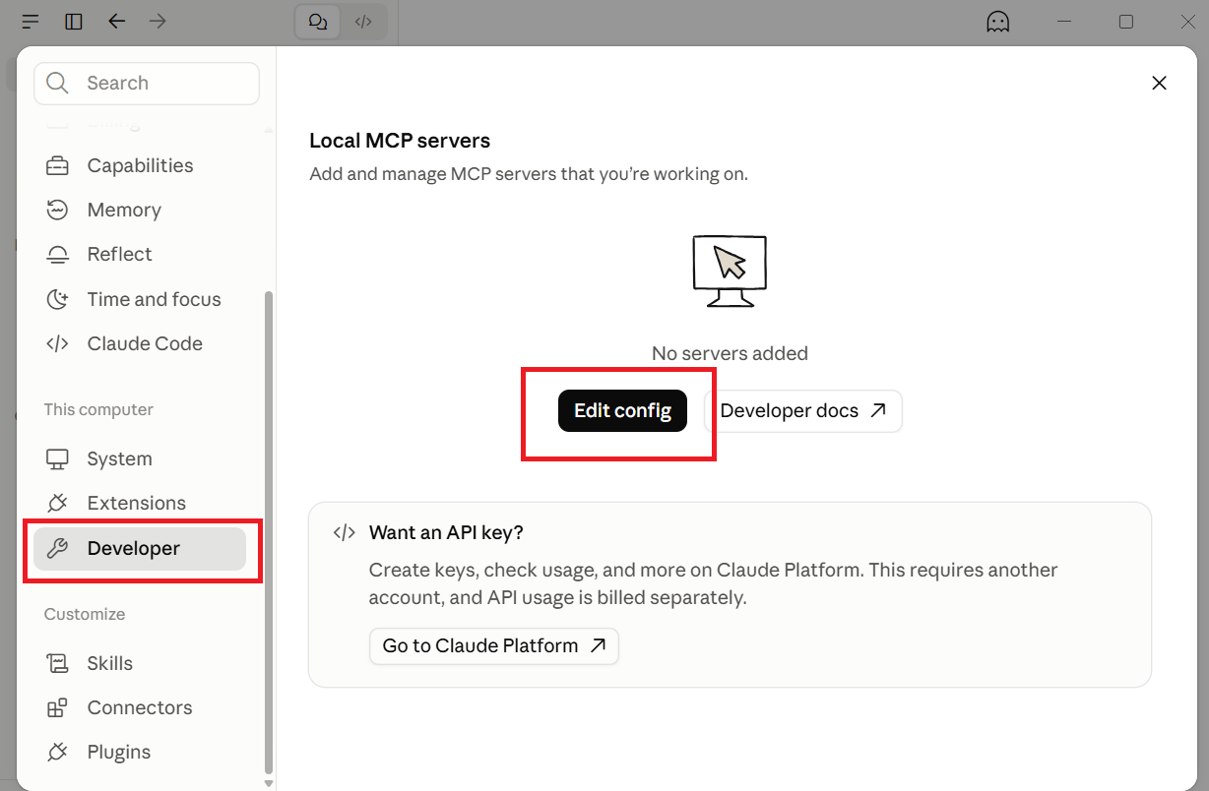This screenshot has width=1209, height=791.
Task: Focus the Search input field
Action: point(147,84)
